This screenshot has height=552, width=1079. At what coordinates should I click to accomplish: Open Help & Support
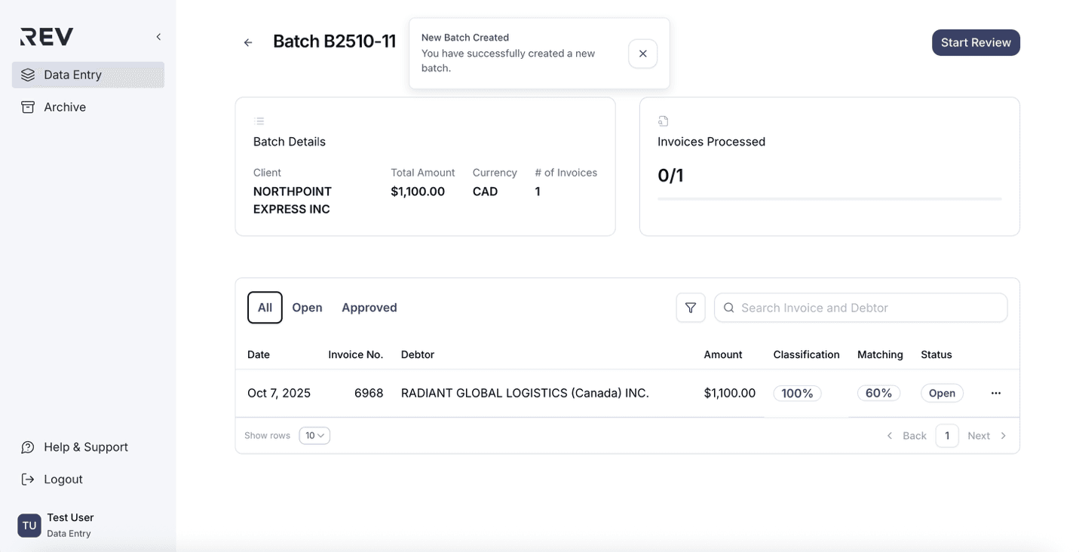pos(85,447)
